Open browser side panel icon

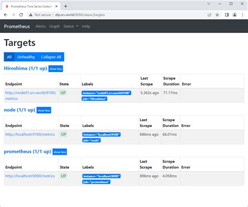[x=227, y=15]
